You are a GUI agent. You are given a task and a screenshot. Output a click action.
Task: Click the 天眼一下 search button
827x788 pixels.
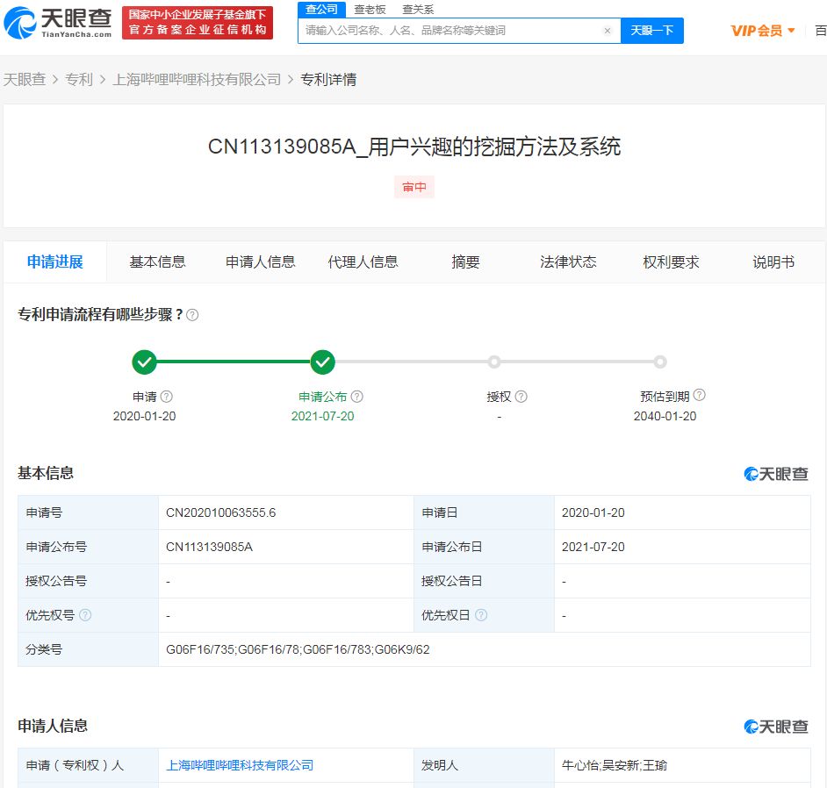[x=654, y=30]
